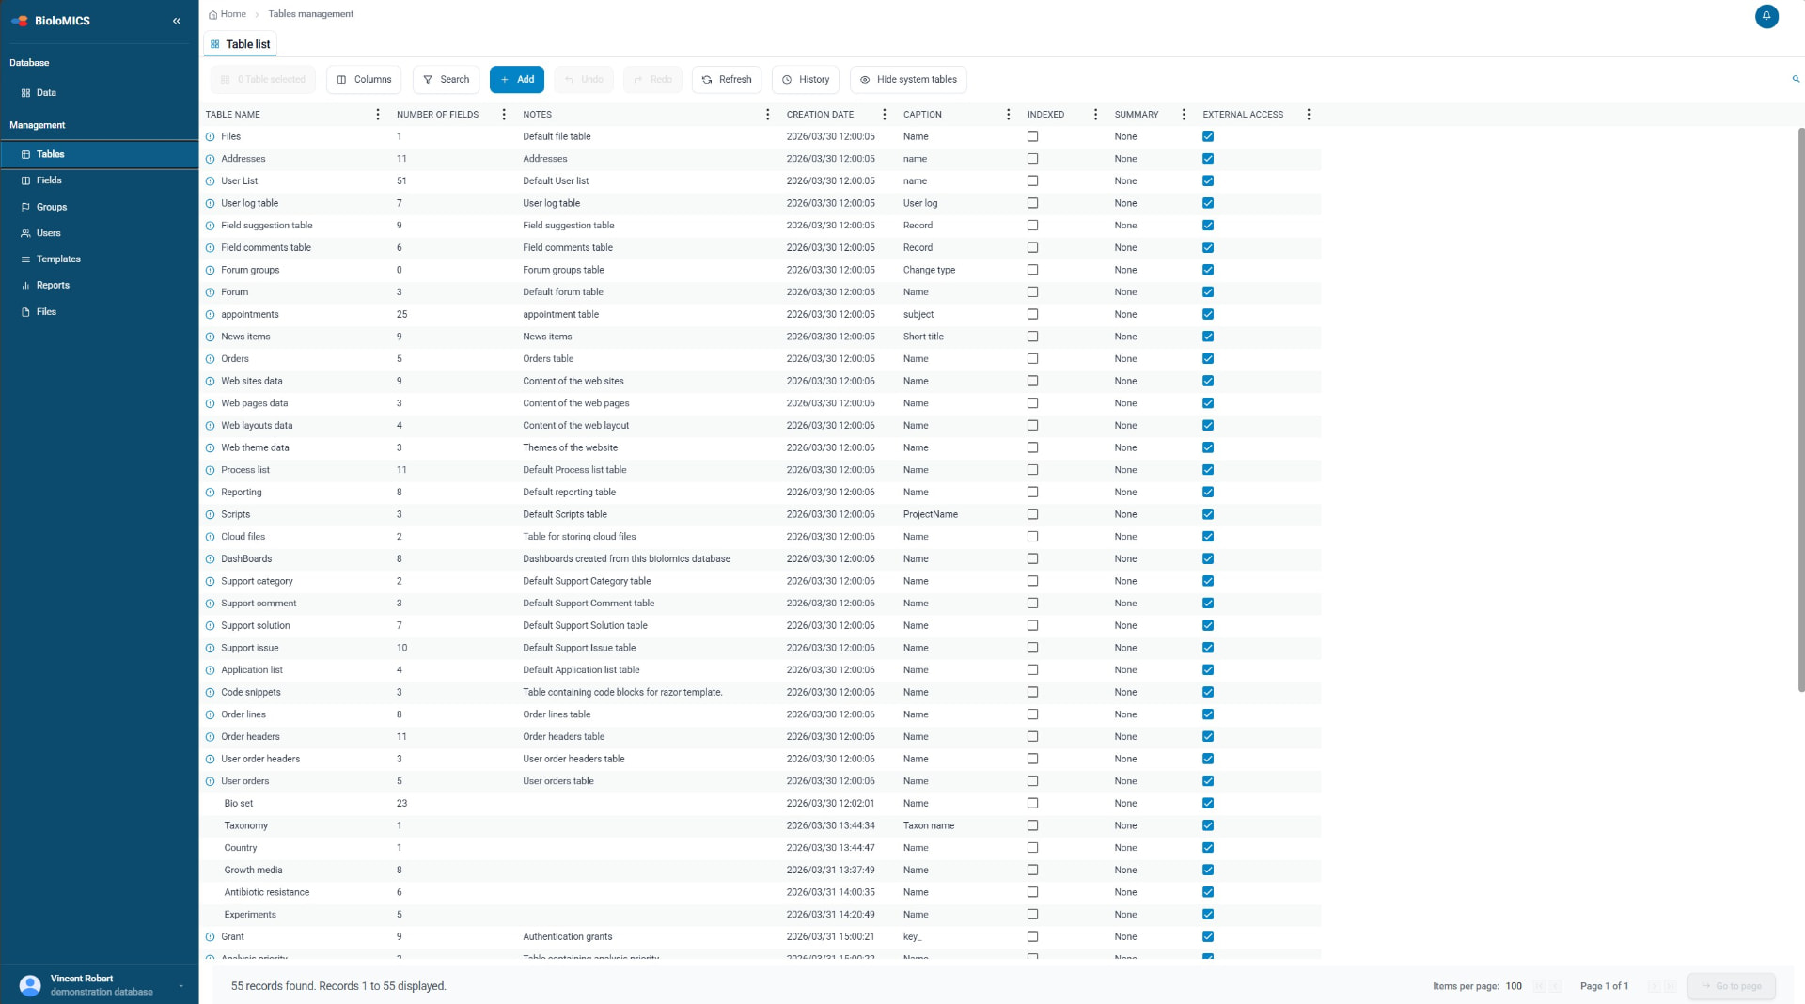Collapse the sidebar with double chevron icon
Viewport: 1805px width, 1004px height.
177,21
